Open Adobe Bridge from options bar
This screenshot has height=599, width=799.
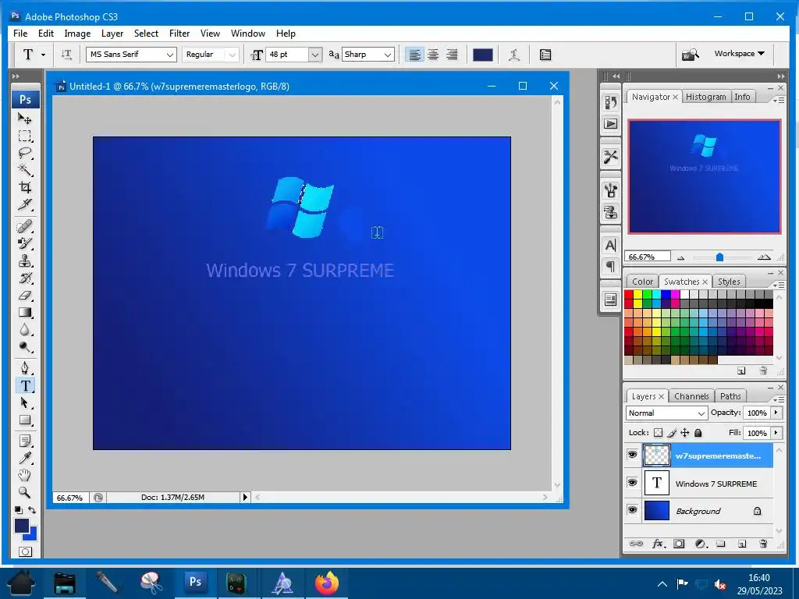pyautogui.click(x=691, y=54)
